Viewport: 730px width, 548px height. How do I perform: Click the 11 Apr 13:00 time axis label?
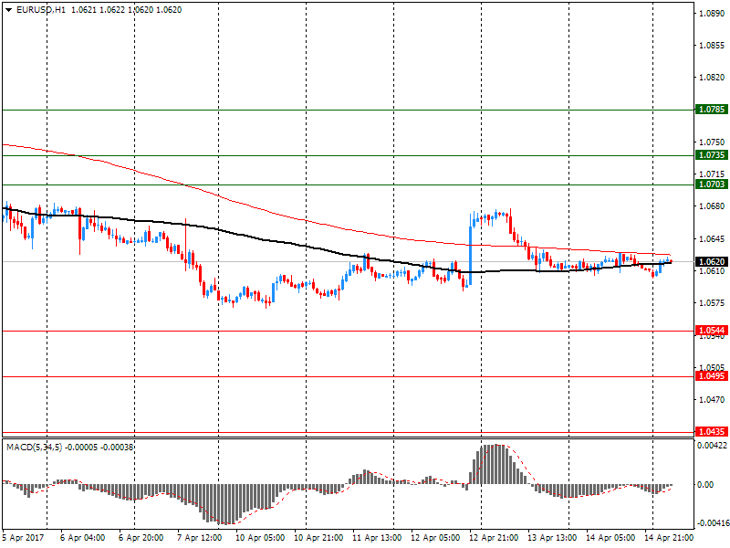click(x=377, y=538)
